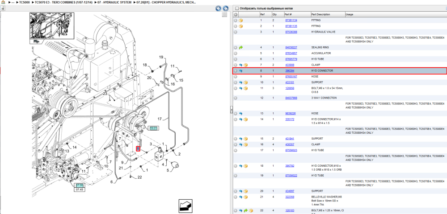The width and height of the screenshot is (447, 214).
Task: Open part number 322358 link
Action: point(290,197)
